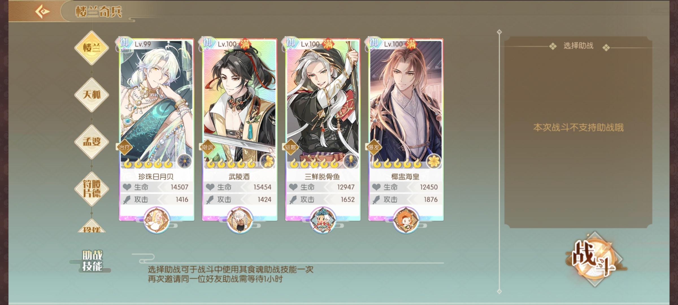Select the 楼兰 stage tab
Viewport: 678px width, 305px height.
coord(92,48)
